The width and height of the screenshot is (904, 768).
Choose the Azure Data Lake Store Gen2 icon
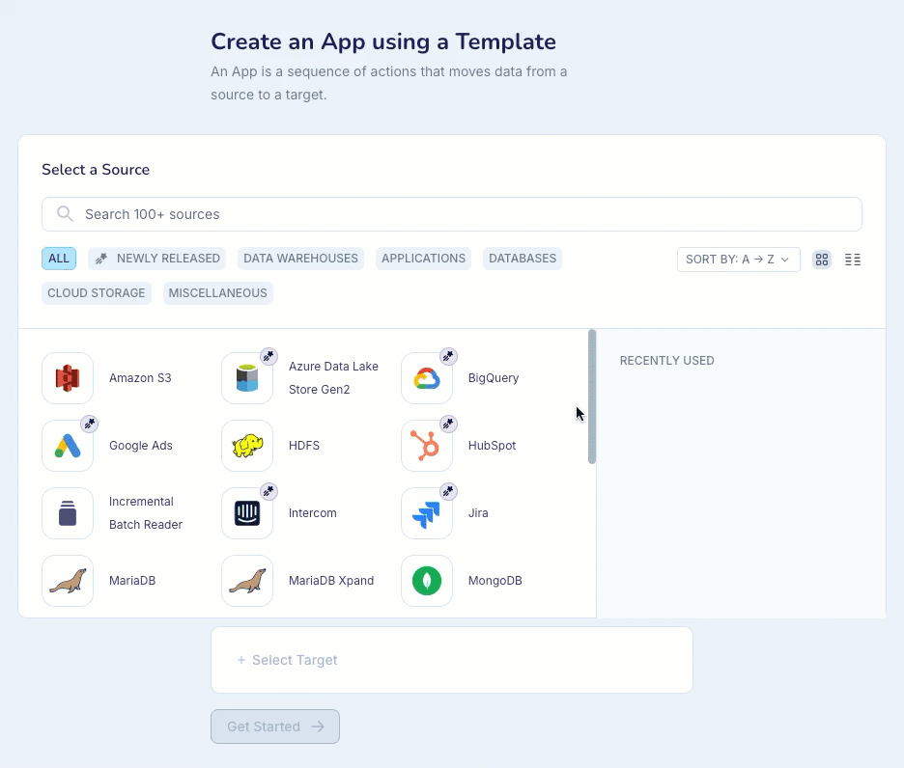pyautogui.click(x=247, y=378)
